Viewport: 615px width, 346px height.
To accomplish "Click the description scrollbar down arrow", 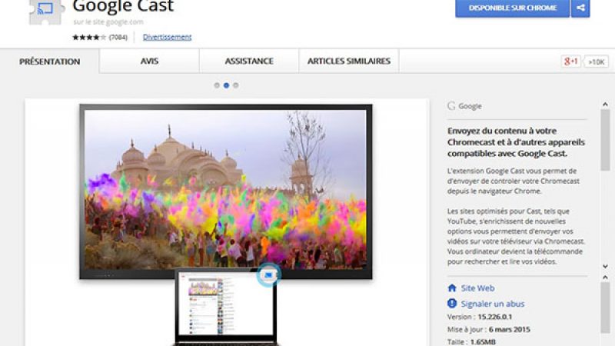I will click(x=605, y=264).
